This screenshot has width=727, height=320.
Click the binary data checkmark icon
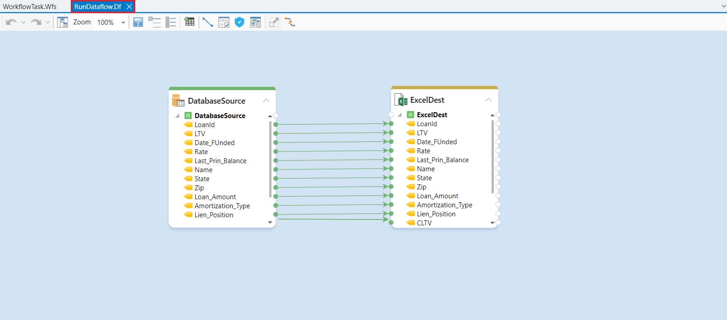(x=224, y=22)
